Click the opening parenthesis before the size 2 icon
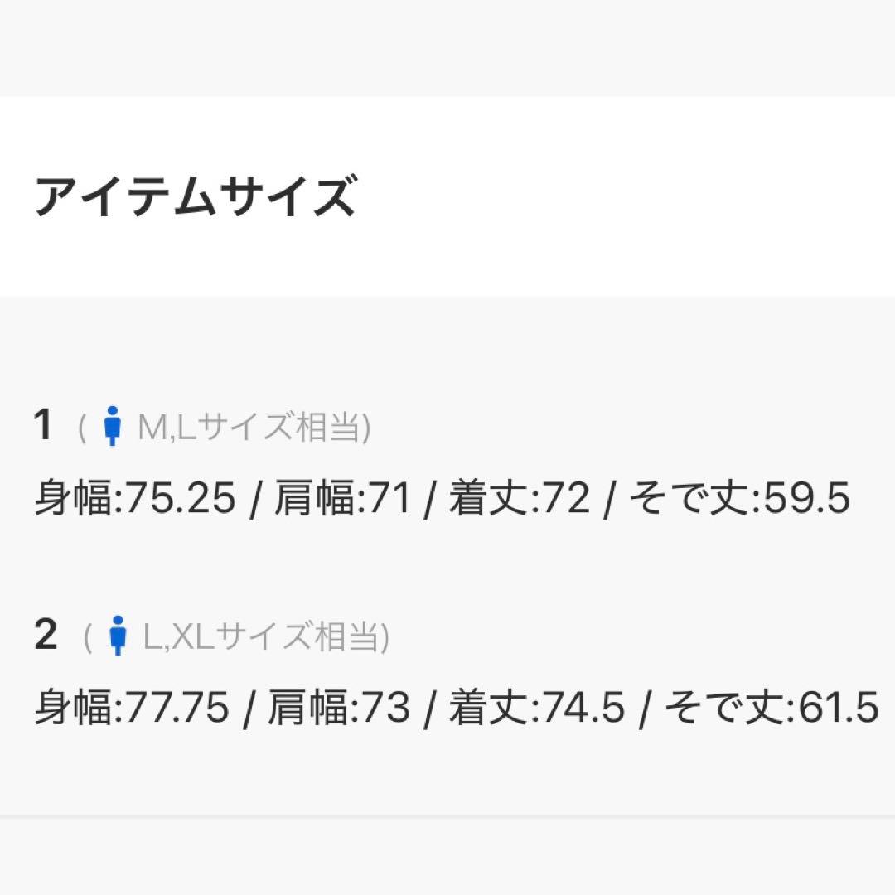The image size is (895, 895). 89,636
